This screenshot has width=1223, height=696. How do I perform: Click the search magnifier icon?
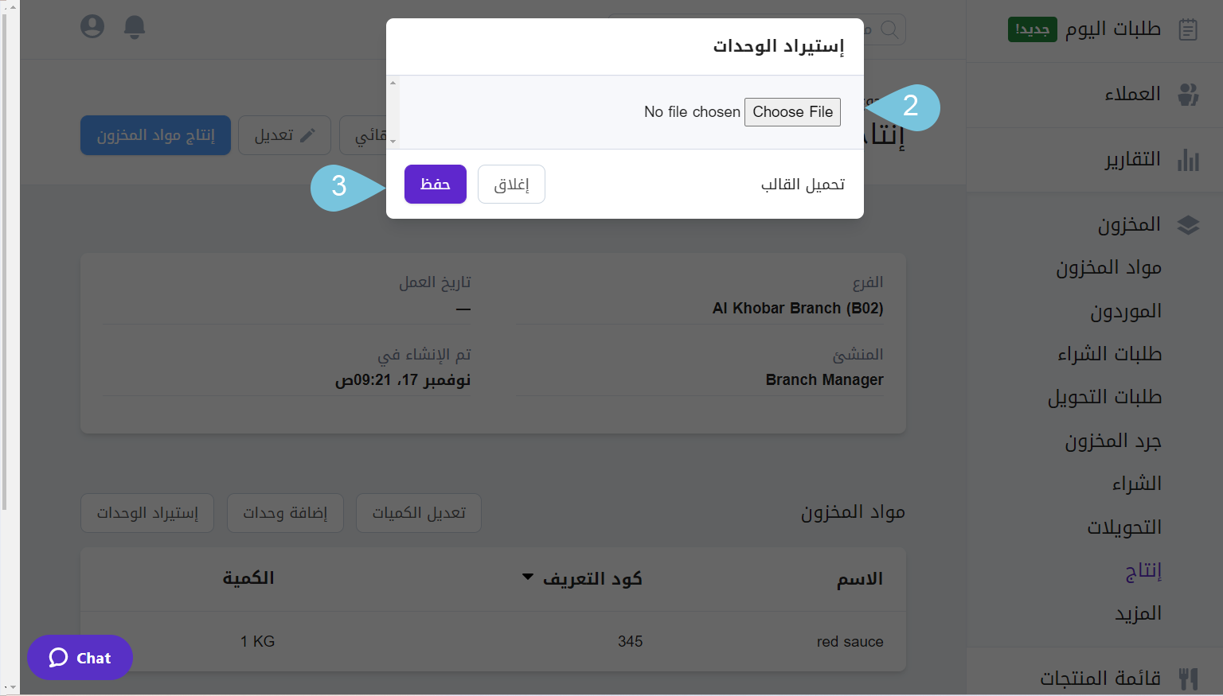click(x=889, y=29)
